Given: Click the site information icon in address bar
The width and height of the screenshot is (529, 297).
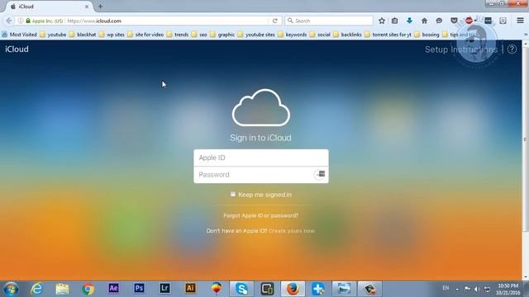Looking at the screenshot, I should (20, 21).
